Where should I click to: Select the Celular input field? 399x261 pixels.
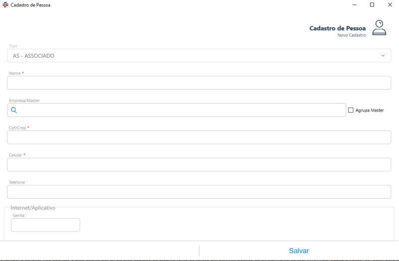click(x=199, y=164)
